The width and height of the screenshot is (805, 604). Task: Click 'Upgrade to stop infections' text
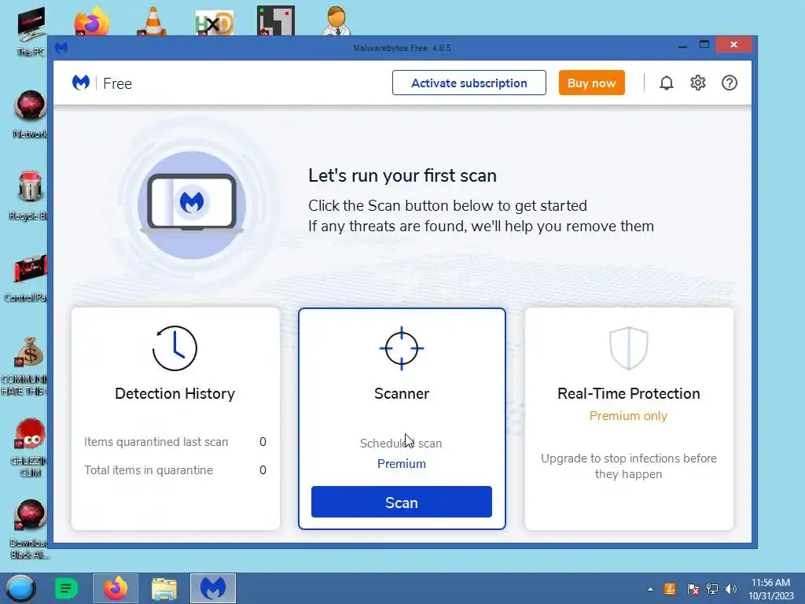click(x=628, y=466)
